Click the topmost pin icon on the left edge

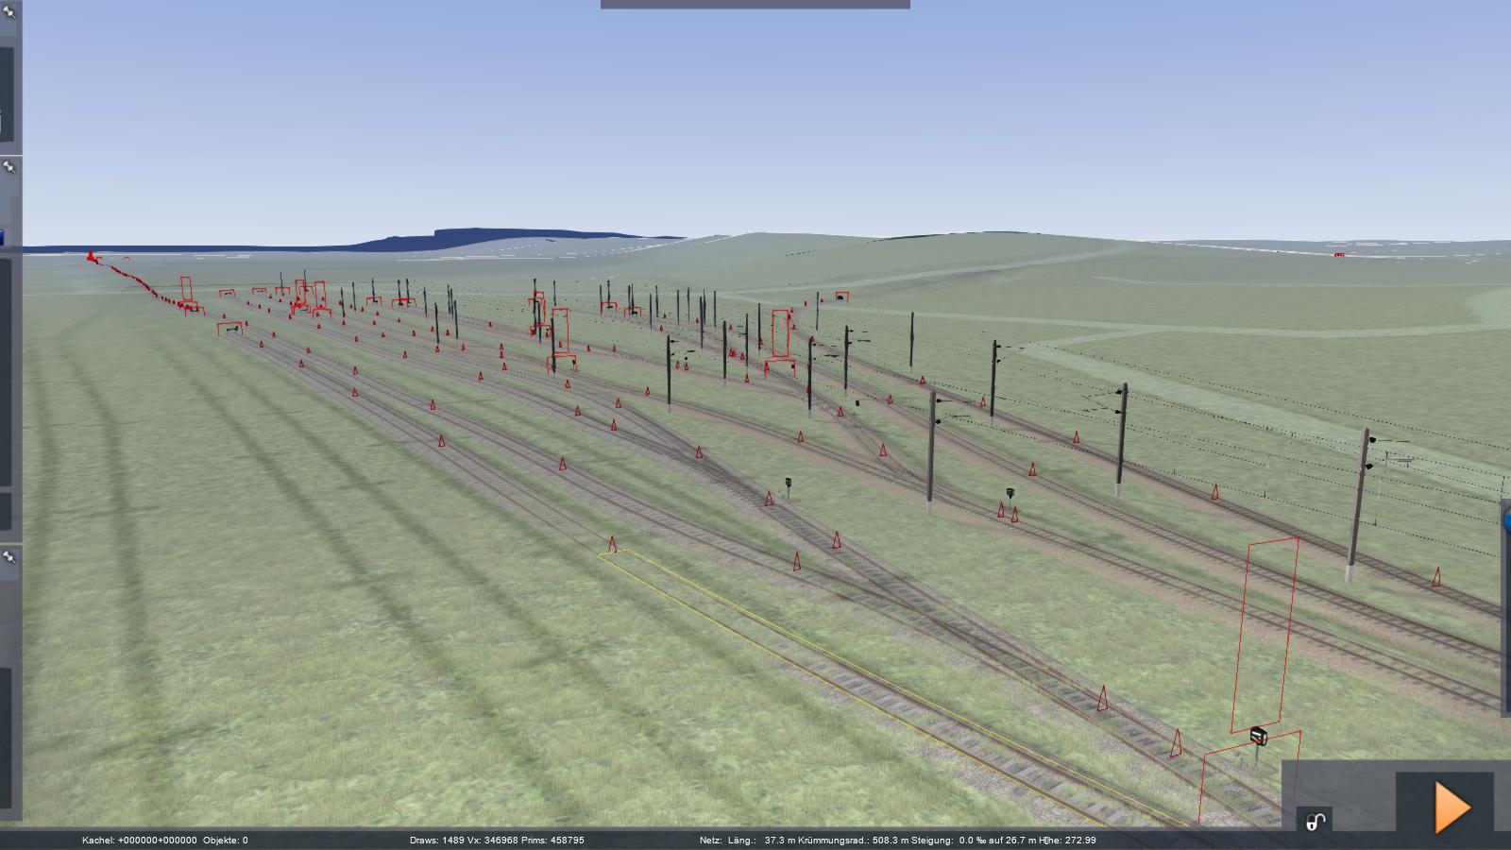(x=8, y=13)
